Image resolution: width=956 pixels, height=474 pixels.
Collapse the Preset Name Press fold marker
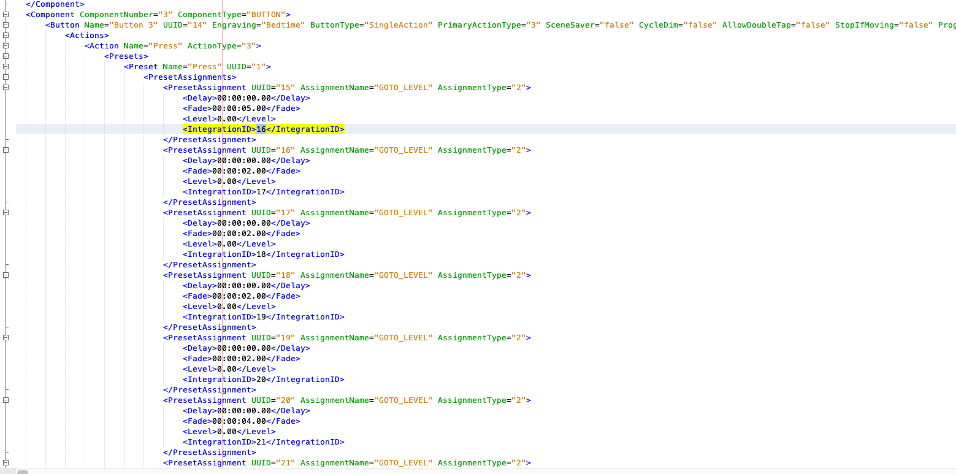coord(6,67)
